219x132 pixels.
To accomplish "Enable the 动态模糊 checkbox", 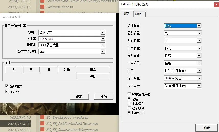I will 129,108.
